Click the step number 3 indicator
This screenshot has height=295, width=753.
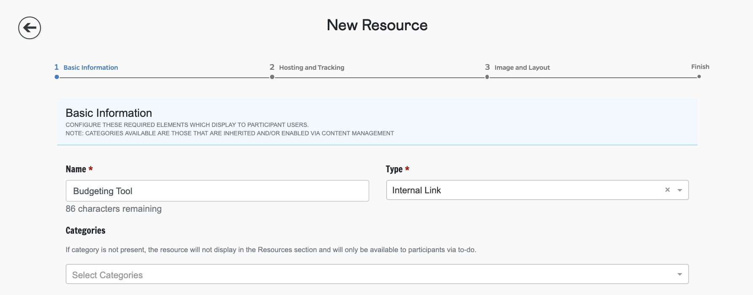click(x=487, y=67)
